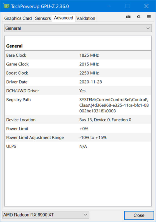
Task: Select the Registry Path label
Action: click(18, 100)
